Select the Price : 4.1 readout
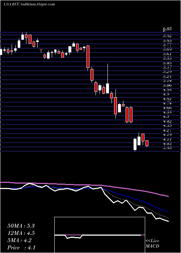Image resolution: width=181 pixels, height=253 pixels. [21, 248]
